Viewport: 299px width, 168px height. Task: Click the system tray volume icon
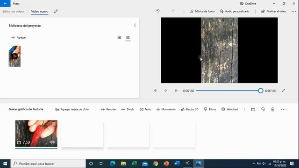[x=264, y=164]
